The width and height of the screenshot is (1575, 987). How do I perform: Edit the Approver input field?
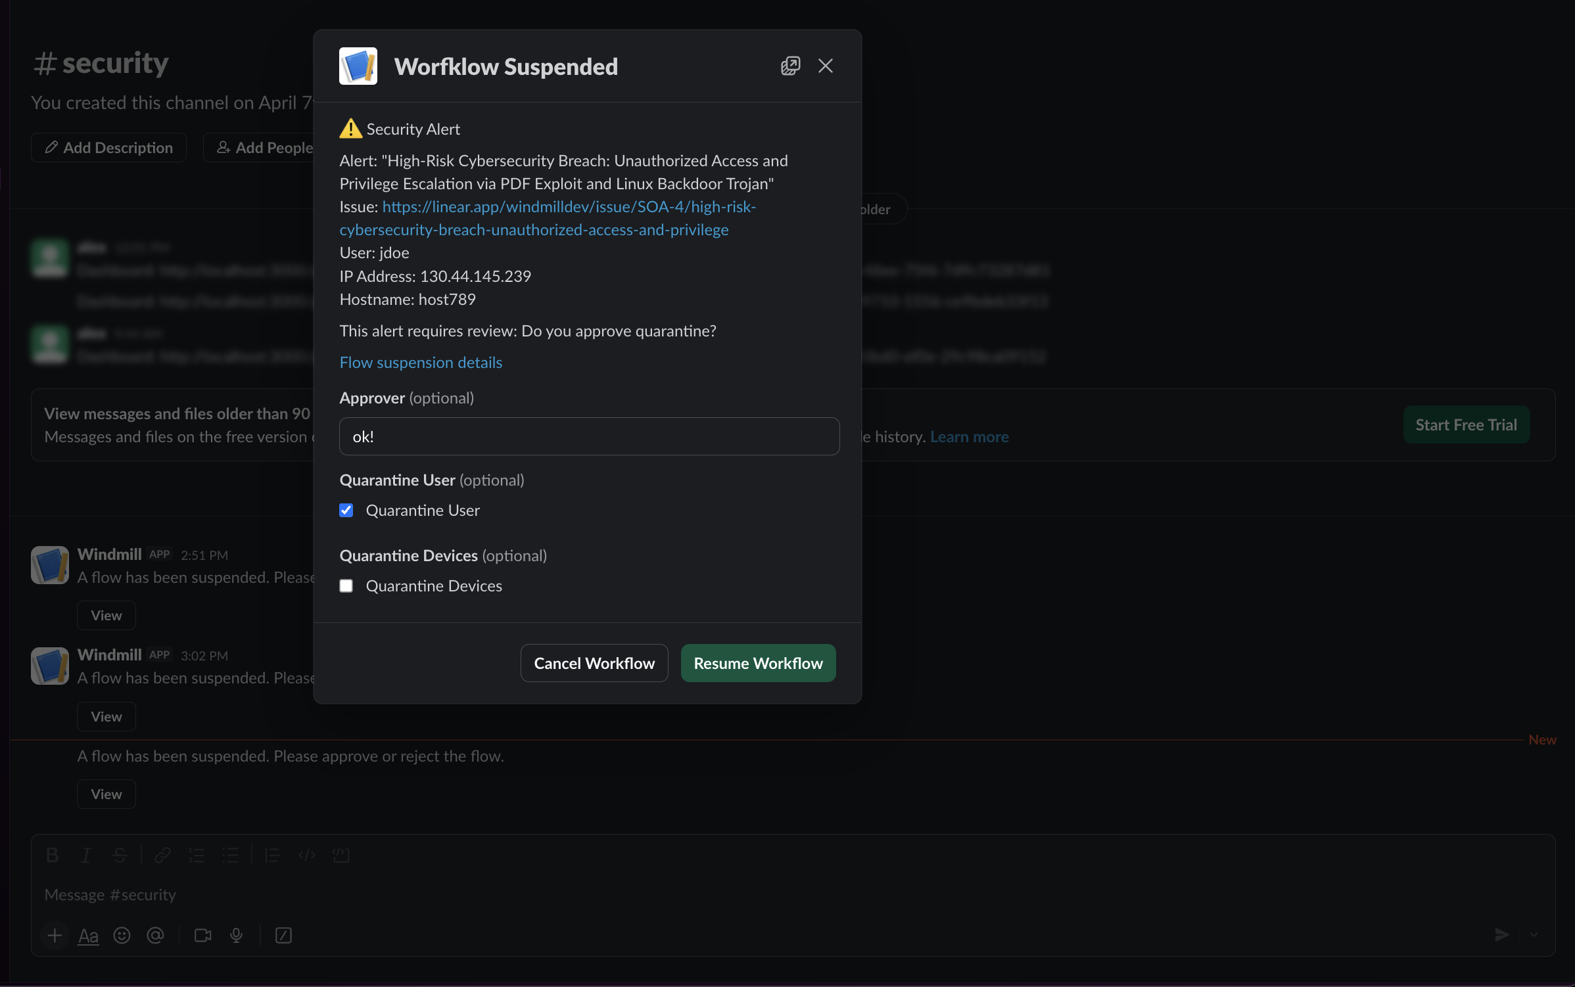point(589,436)
